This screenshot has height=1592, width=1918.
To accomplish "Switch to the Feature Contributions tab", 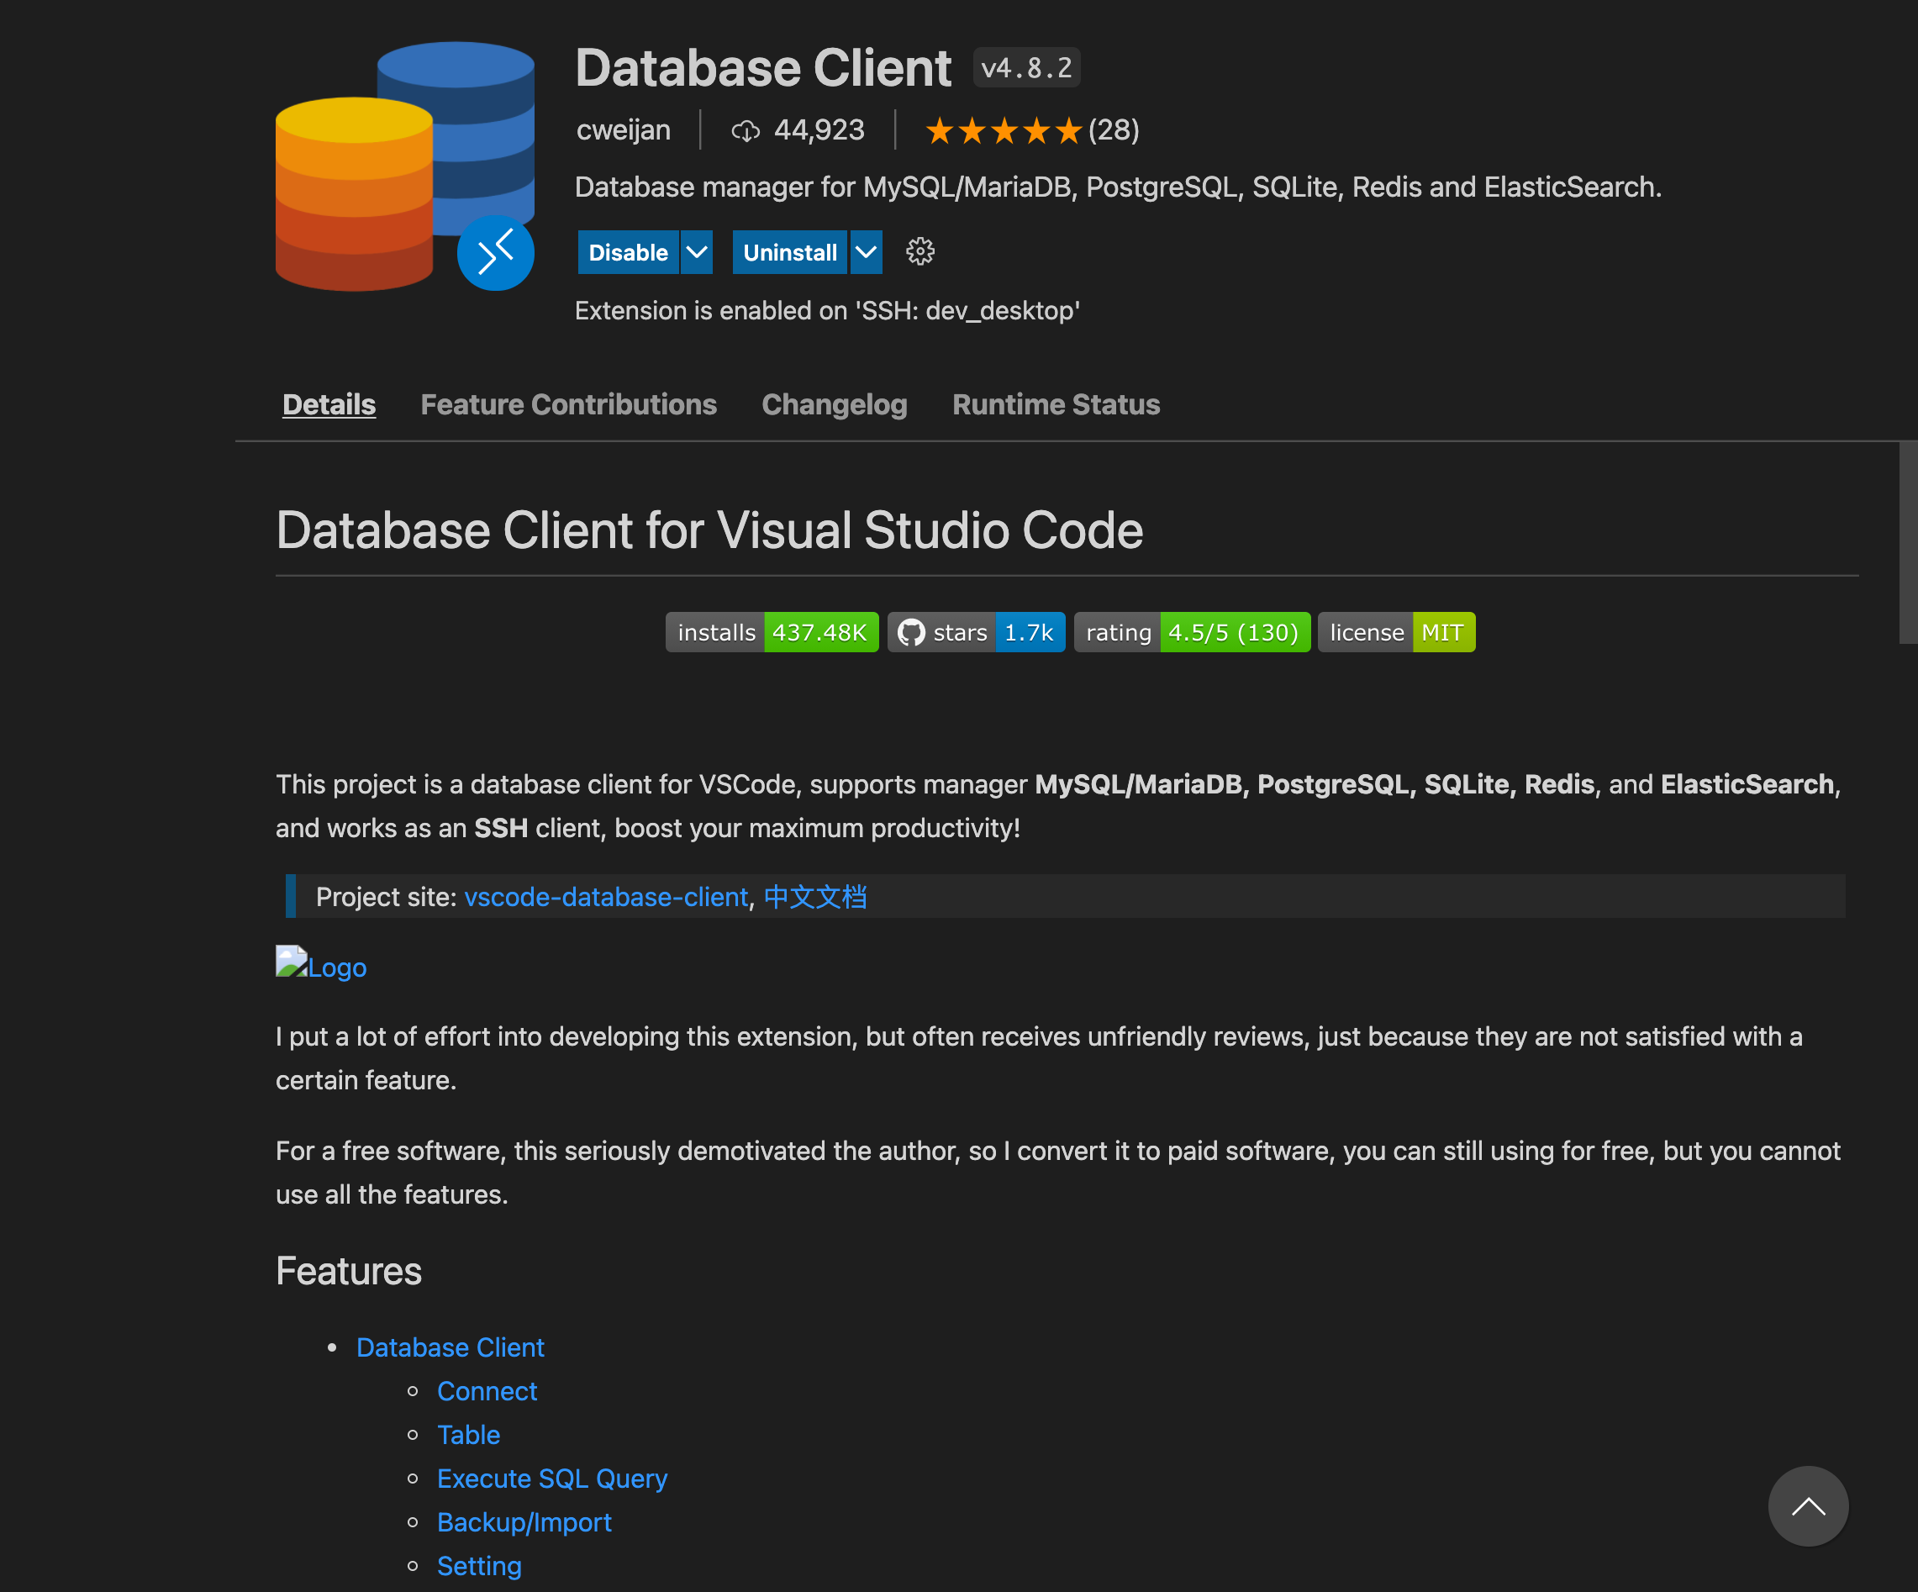I will (x=568, y=404).
